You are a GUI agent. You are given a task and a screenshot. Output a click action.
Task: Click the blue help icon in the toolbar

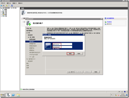(12, 6)
